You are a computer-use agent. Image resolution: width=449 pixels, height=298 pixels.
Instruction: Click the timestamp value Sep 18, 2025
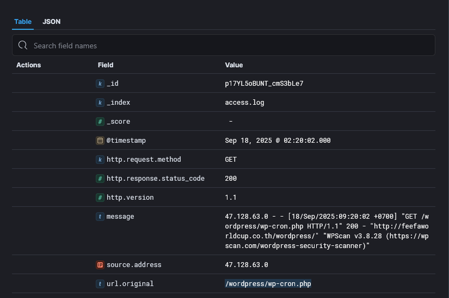[278, 141]
